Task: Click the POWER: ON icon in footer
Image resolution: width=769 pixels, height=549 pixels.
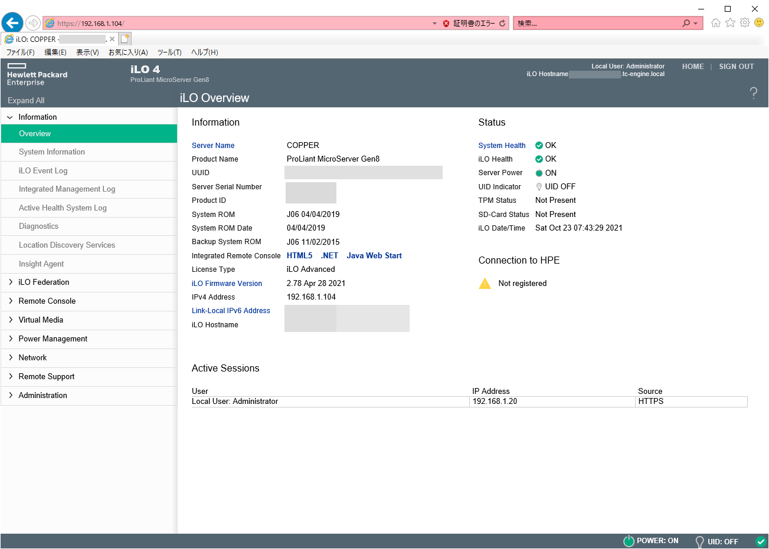Action: (629, 541)
